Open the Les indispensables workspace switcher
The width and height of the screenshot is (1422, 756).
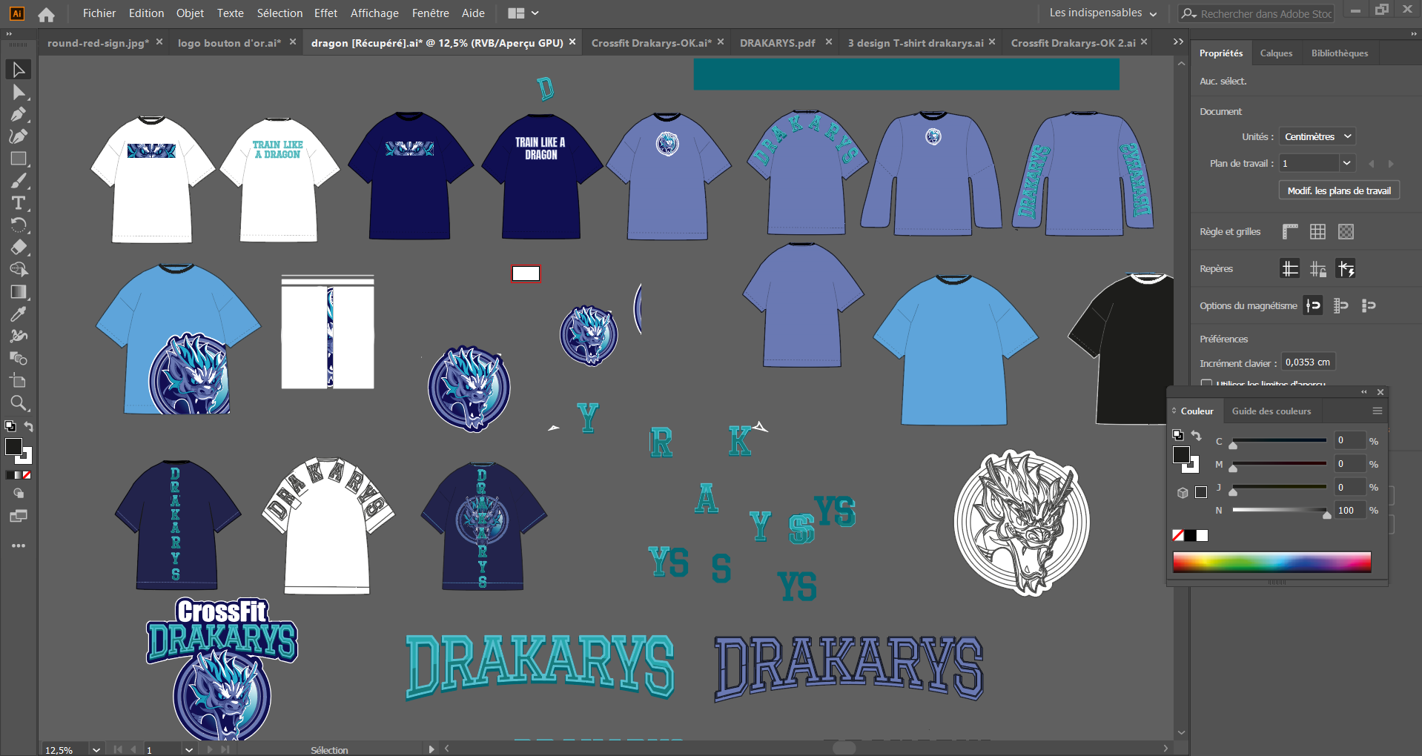(x=1102, y=13)
